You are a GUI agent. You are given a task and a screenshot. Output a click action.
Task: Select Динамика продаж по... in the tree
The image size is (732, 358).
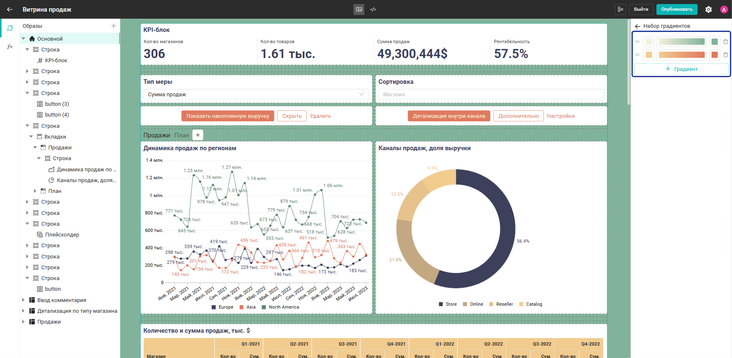point(87,169)
